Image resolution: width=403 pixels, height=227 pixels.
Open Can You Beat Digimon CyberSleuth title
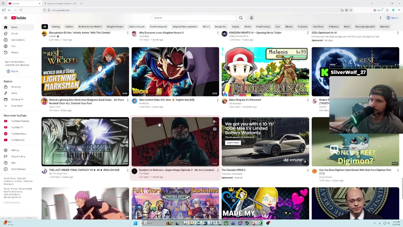(355, 172)
